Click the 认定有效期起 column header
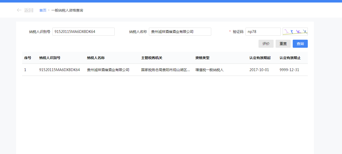The width and height of the screenshot is (342, 154). click(x=260, y=58)
